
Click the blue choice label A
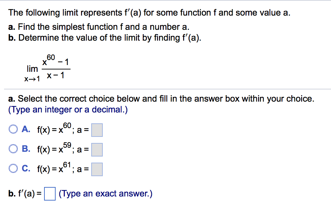click(24, 129)
